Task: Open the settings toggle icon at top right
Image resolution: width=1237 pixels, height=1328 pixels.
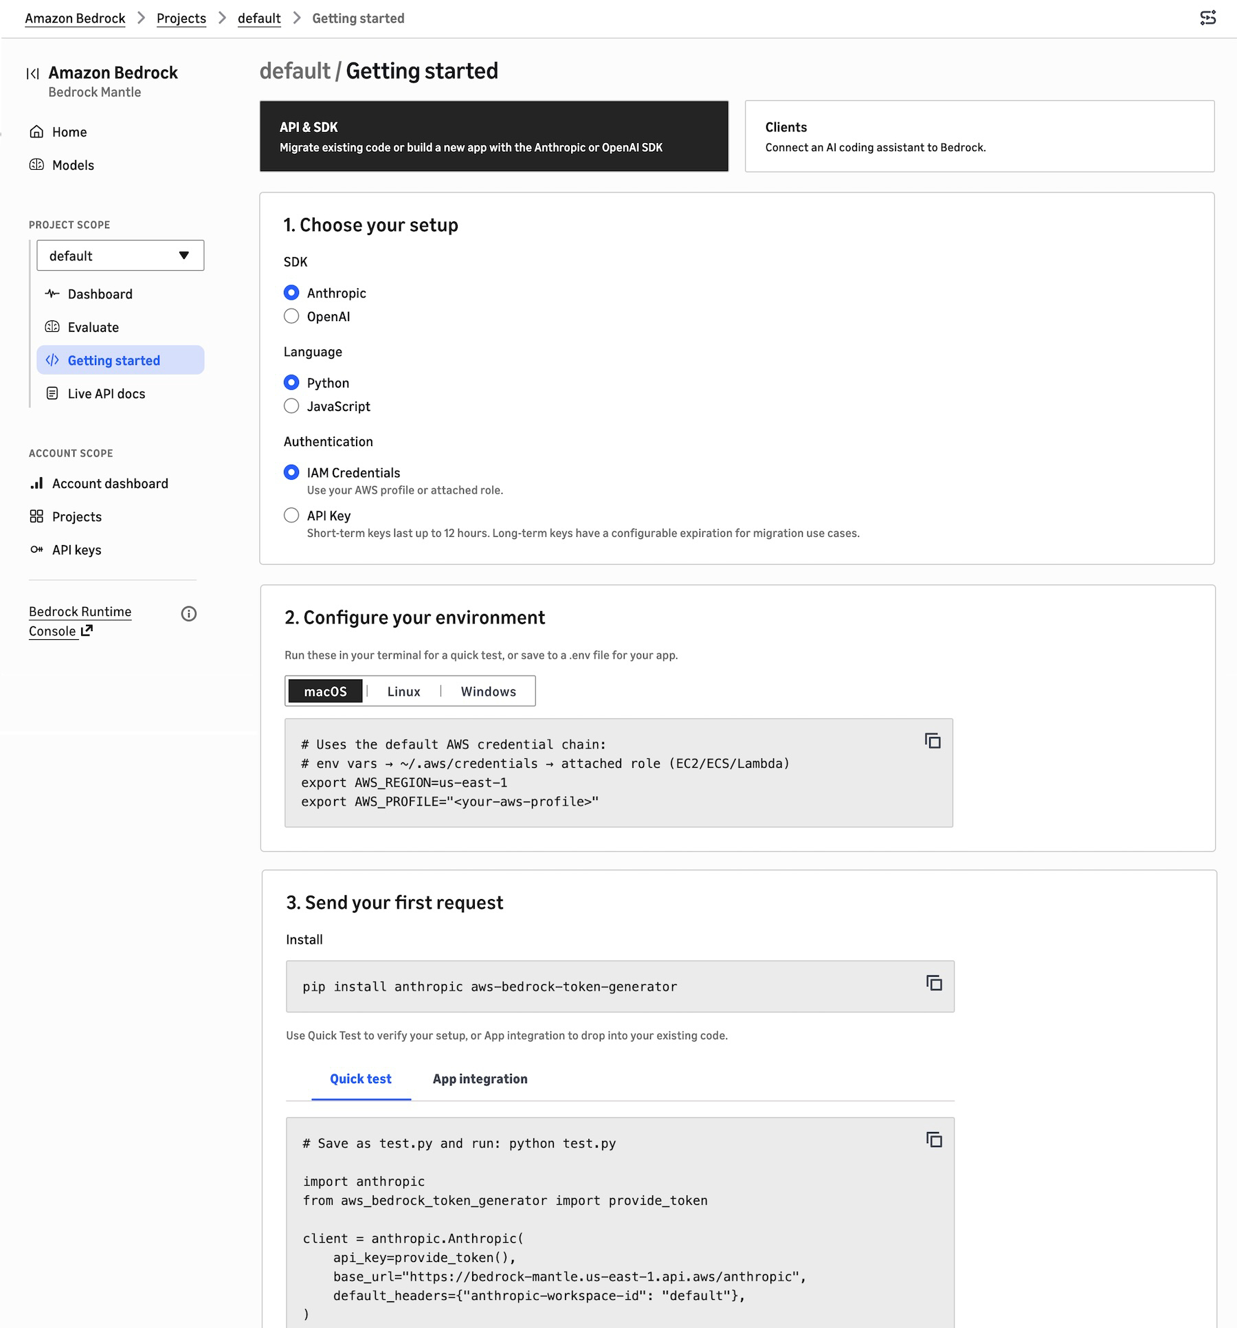Action: coord(1208,18)
